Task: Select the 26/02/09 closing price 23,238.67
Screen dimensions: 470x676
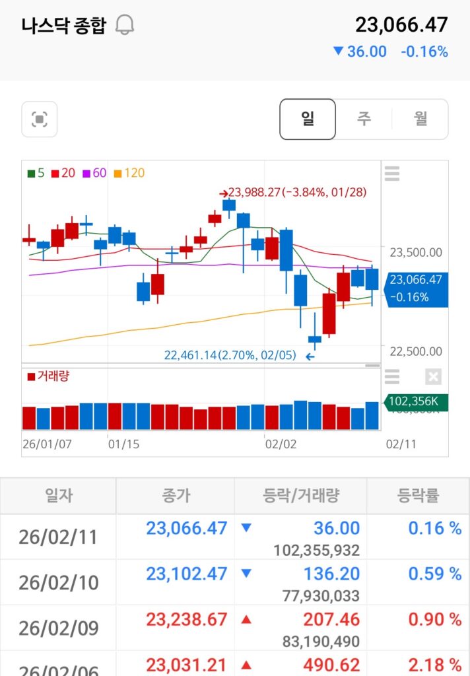Action: click(186, 619)
